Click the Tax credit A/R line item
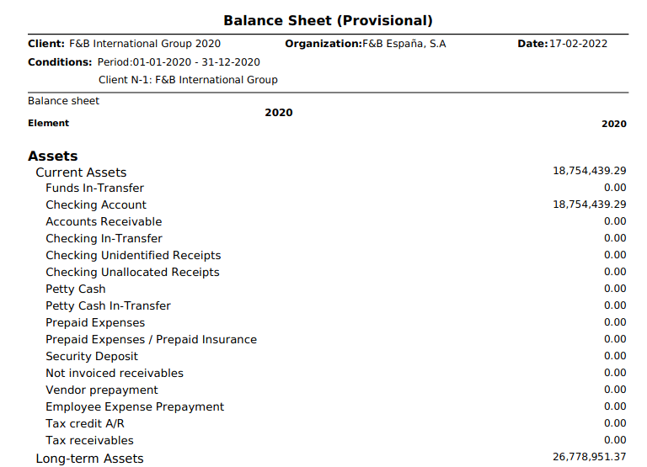647x467 pixels. point(85,424)
